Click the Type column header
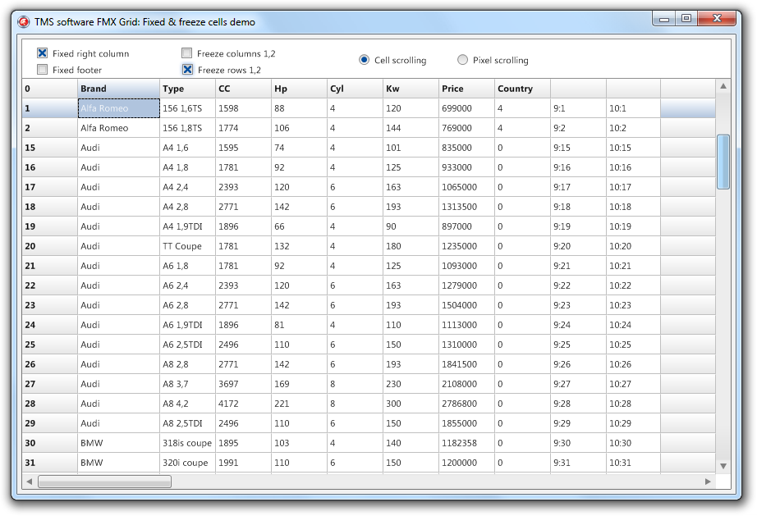Screen dimensions: 757x516 (187, 89)
